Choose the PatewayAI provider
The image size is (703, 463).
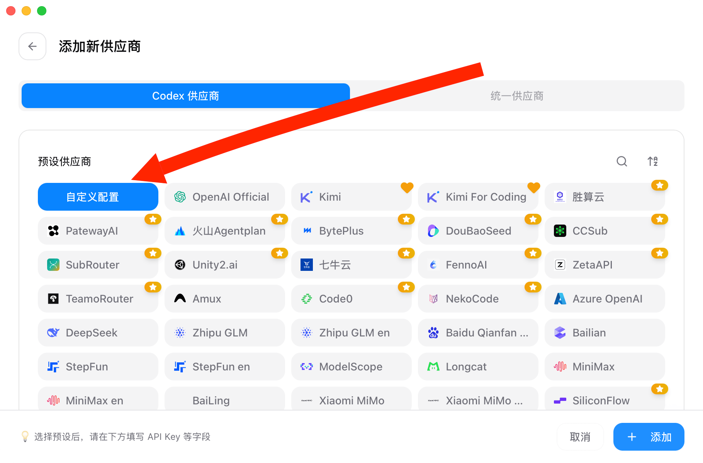coord(98,231)
